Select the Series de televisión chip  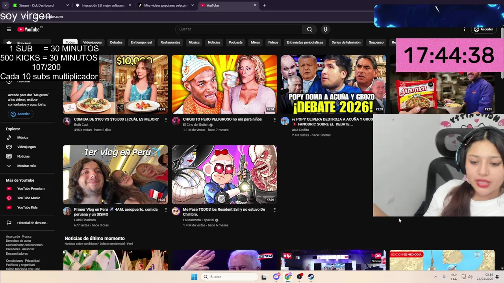(x=346, y=42)
